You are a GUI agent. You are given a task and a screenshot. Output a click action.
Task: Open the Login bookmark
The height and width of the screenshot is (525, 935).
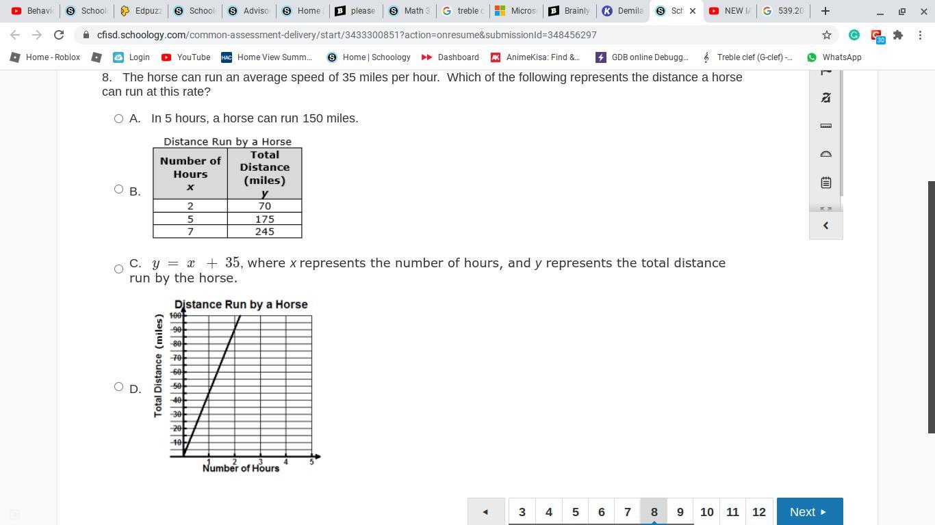(x=131, y=57)
